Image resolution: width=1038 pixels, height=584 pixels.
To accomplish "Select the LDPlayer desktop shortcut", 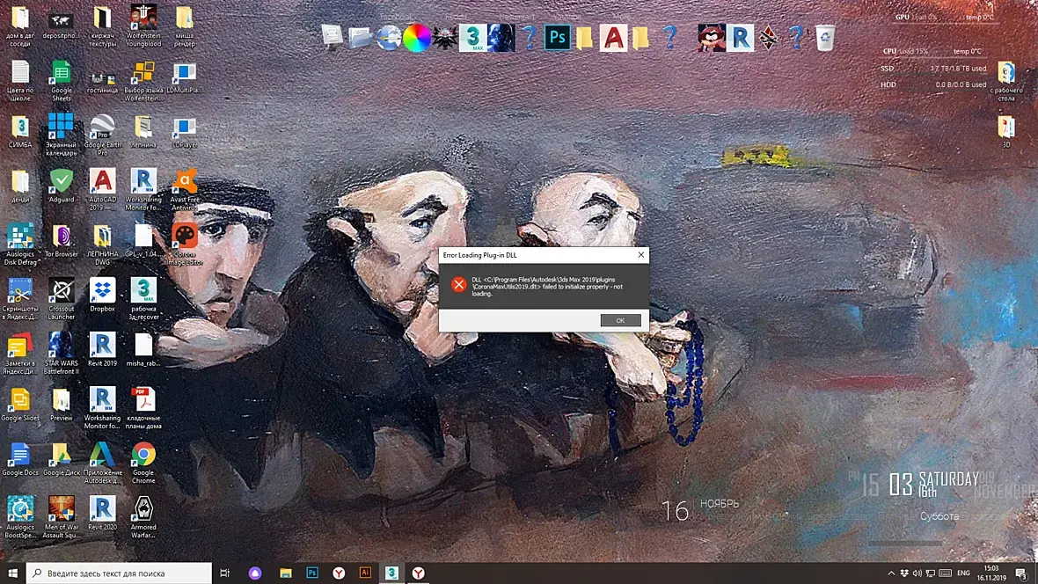I will point(184,131).
